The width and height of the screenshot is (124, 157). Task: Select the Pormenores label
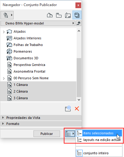(23, 51)
